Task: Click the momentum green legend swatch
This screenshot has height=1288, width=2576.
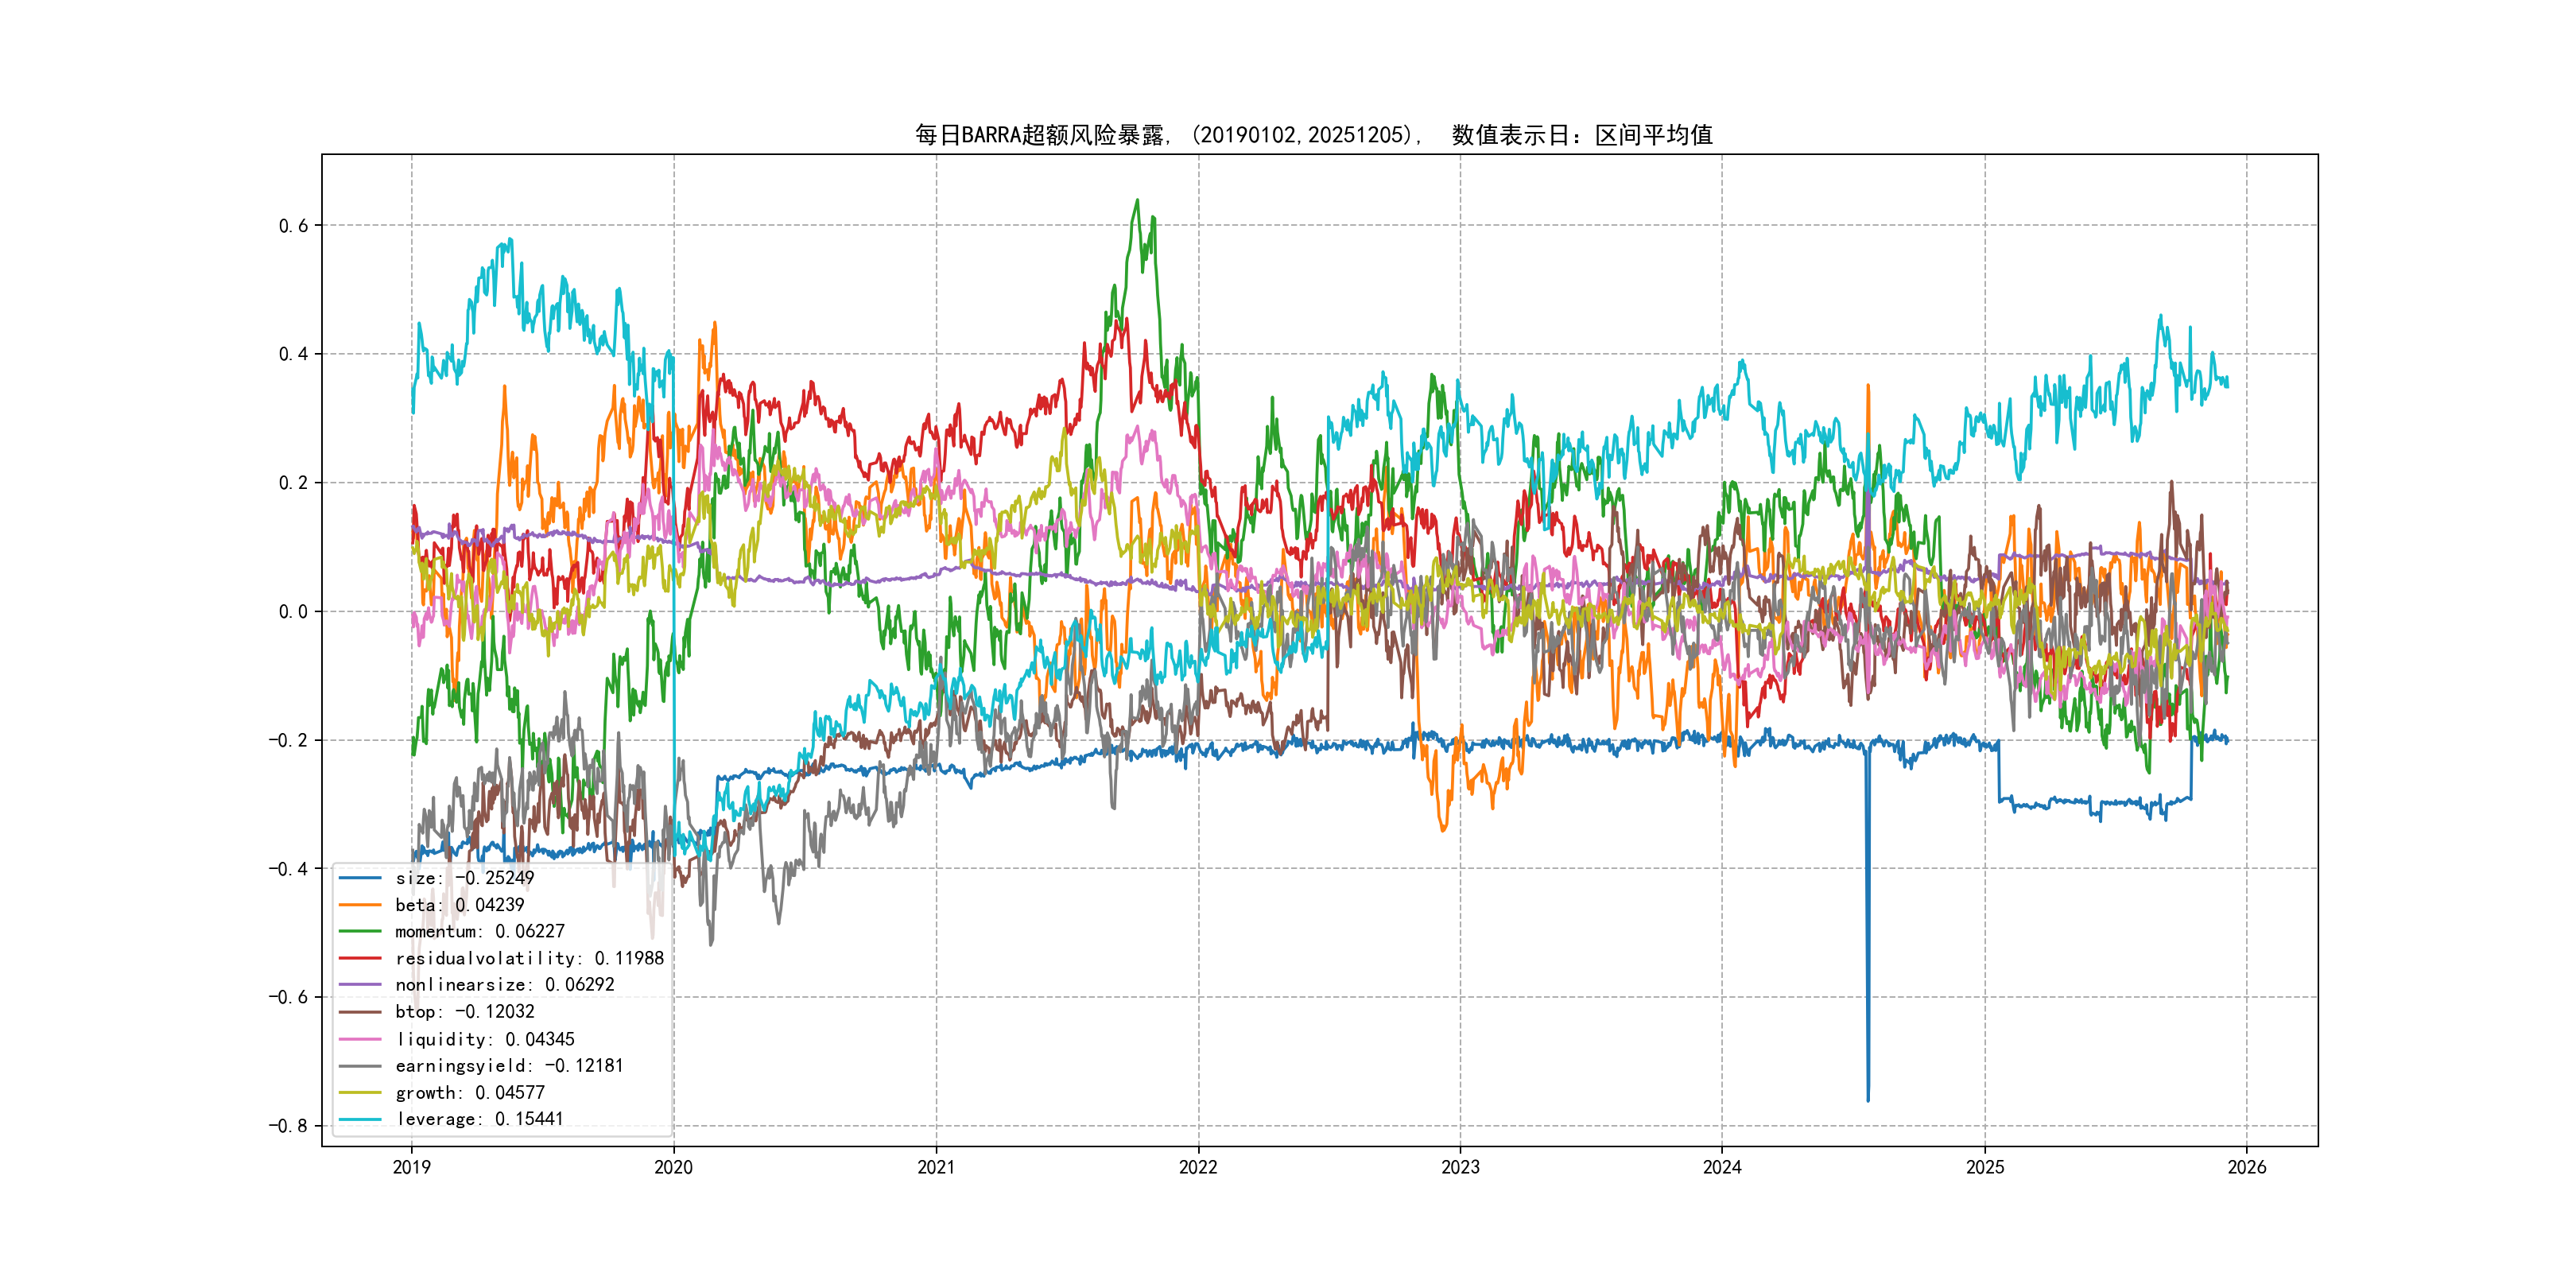Action: click(x=360, y=932)
